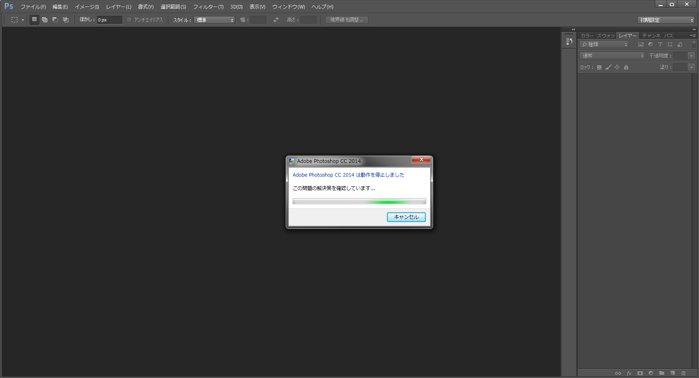Click the lock all padlock icon
699x378 pixels.
coord(626,68)
